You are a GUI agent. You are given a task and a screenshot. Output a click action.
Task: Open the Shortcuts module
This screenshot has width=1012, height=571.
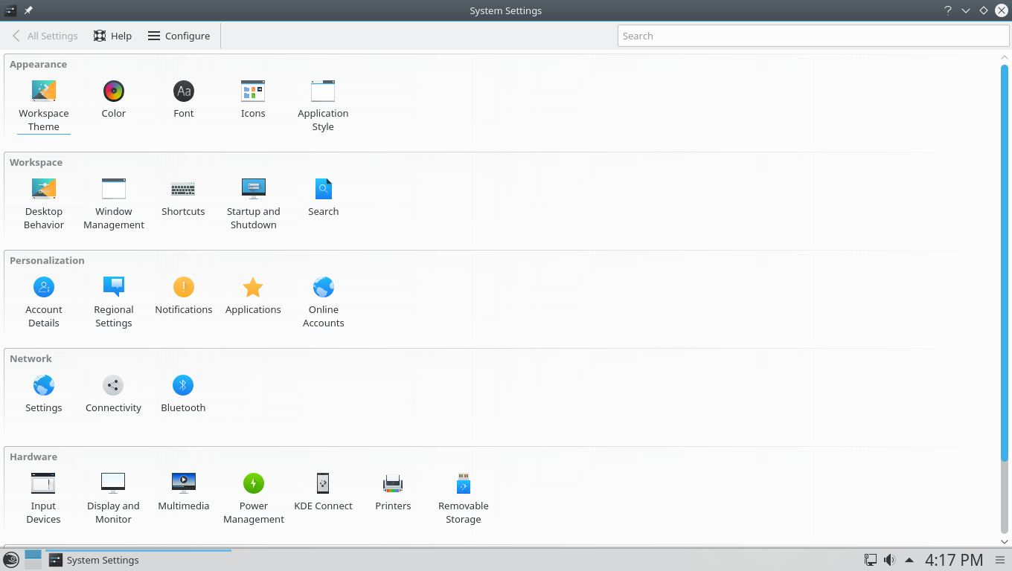point(183,198)
